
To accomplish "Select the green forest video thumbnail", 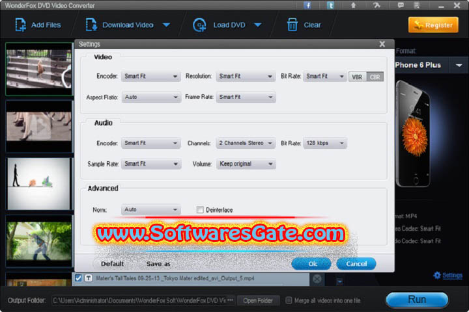I will [39, 241].
